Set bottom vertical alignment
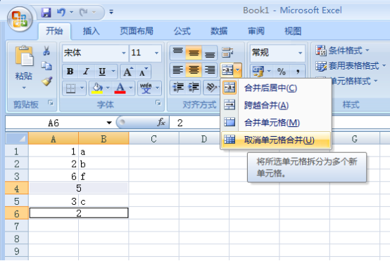390x261 pixels. (210, 53)
